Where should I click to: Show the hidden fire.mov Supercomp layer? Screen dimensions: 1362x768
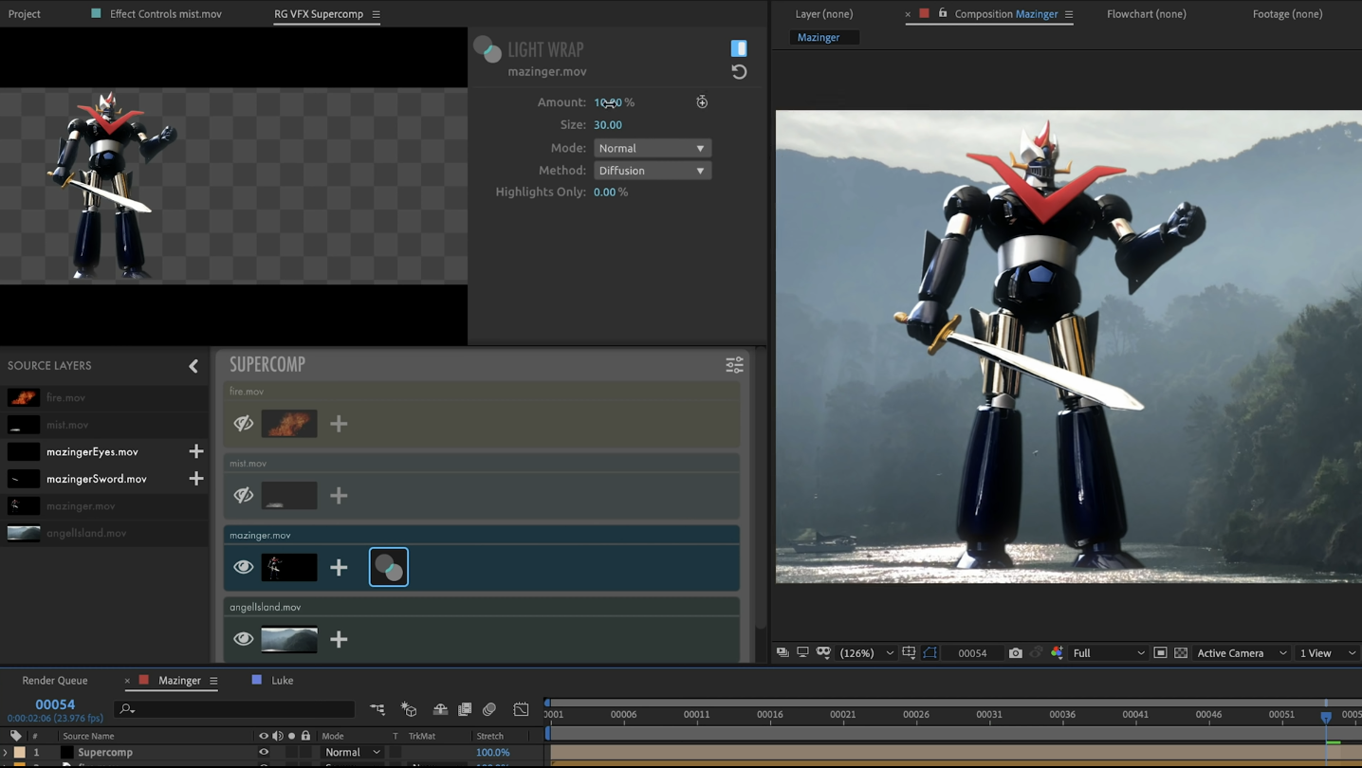pos(244,424)
